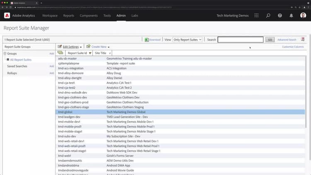Click the Android Movie Guide site title
The height and width of the screenshot is (175, 311).
pos(120,170)
